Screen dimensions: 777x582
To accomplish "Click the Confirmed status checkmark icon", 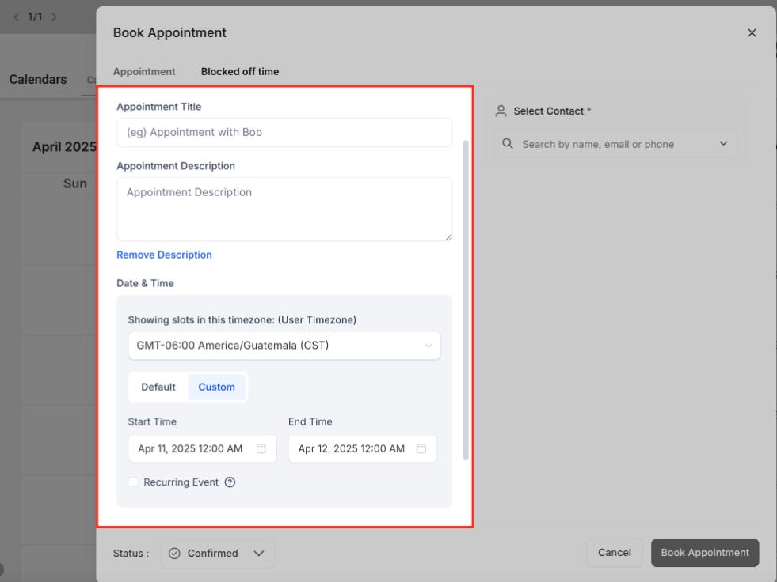I will [x=174, y=554].
